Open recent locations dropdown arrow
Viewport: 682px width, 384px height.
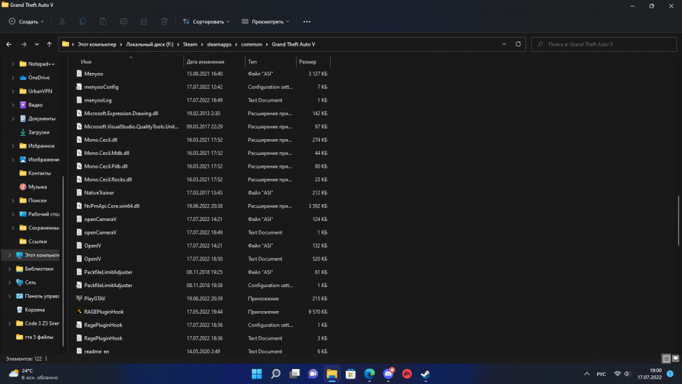tap(37, 44)
